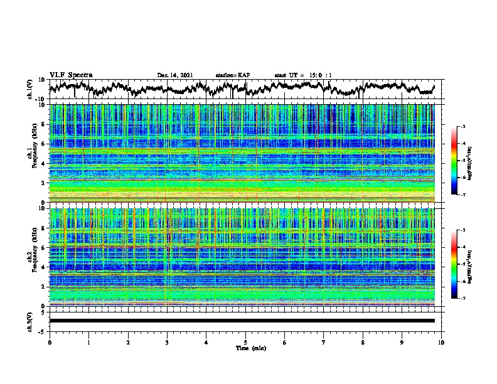Click the time axis tick label 5
This screenshot has height=384, width=497.
pos(245,343)
